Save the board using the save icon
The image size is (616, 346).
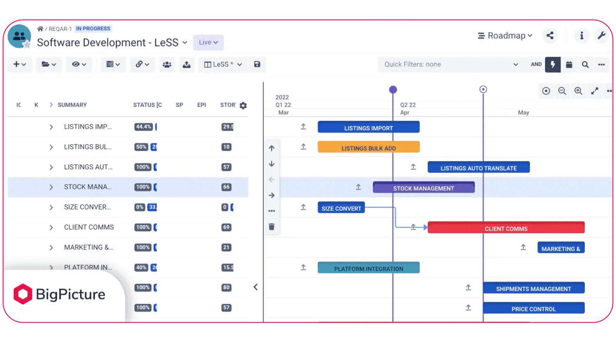[x=257, y=64]
